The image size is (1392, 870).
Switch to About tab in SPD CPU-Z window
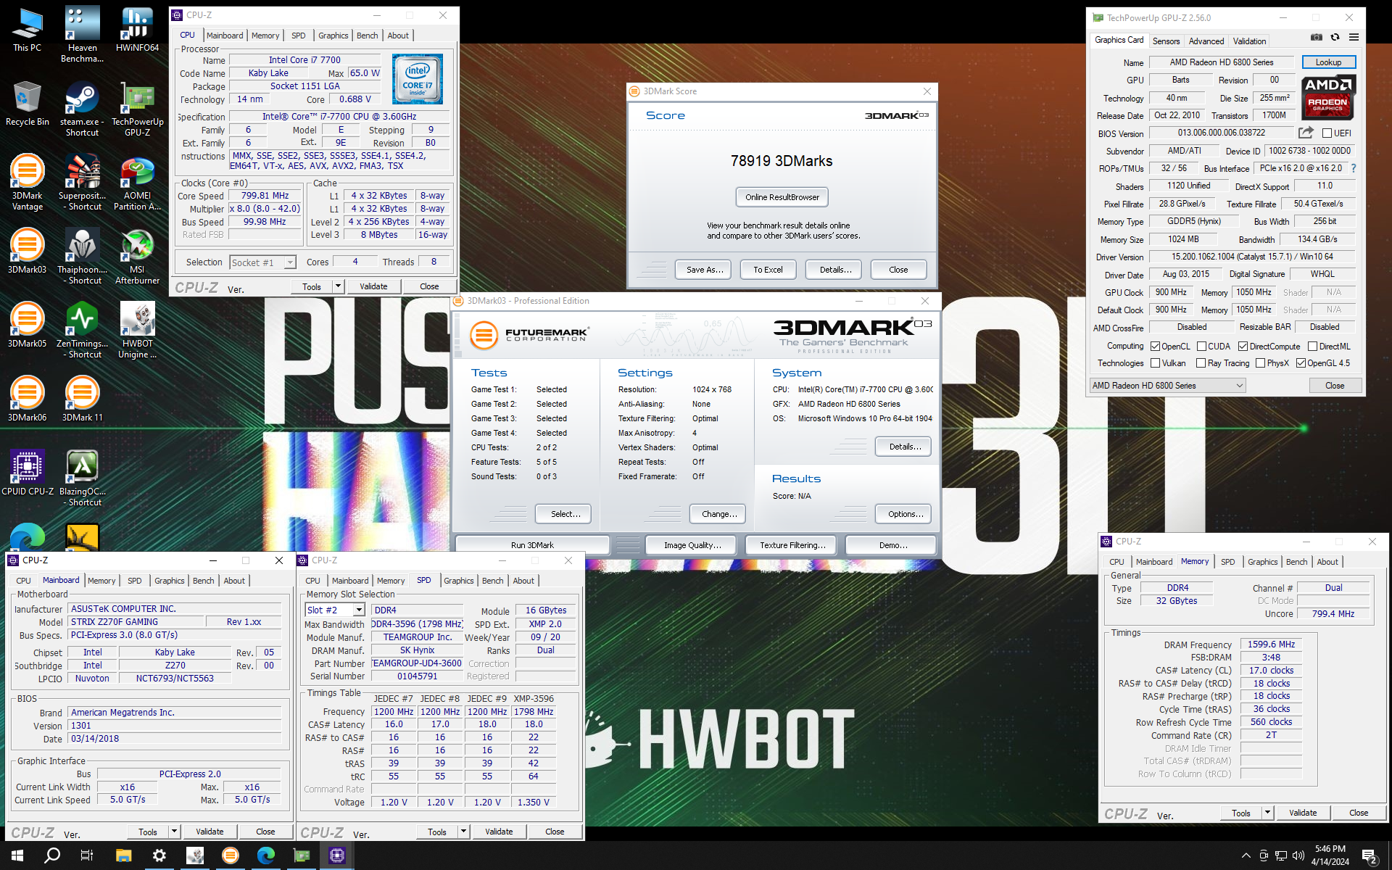click(x=523, y=581)
